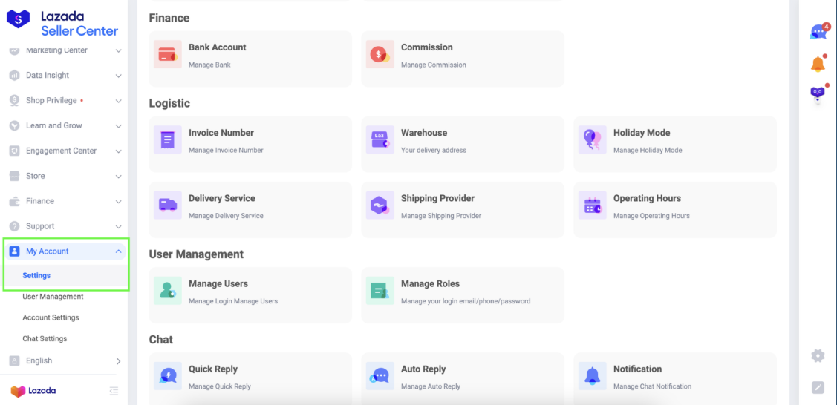Viewport: 837px width, 405px height.
Task: Open chat messages icon with badge 4
Action: pyautogui.click(x=819, y=32)
